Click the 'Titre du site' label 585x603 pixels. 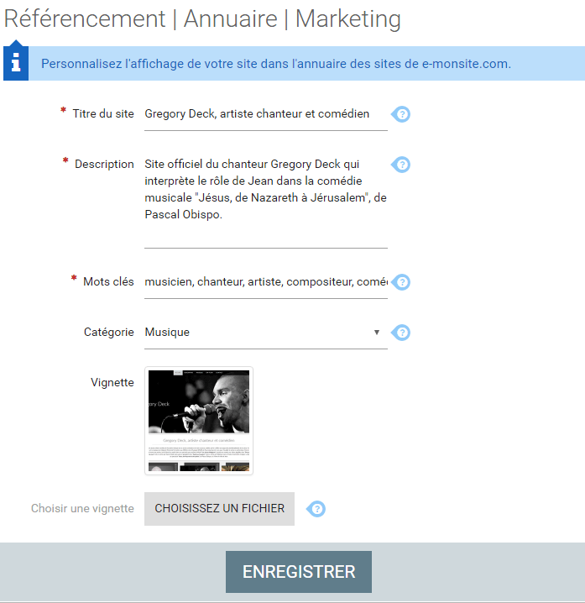tap(103, 114)
